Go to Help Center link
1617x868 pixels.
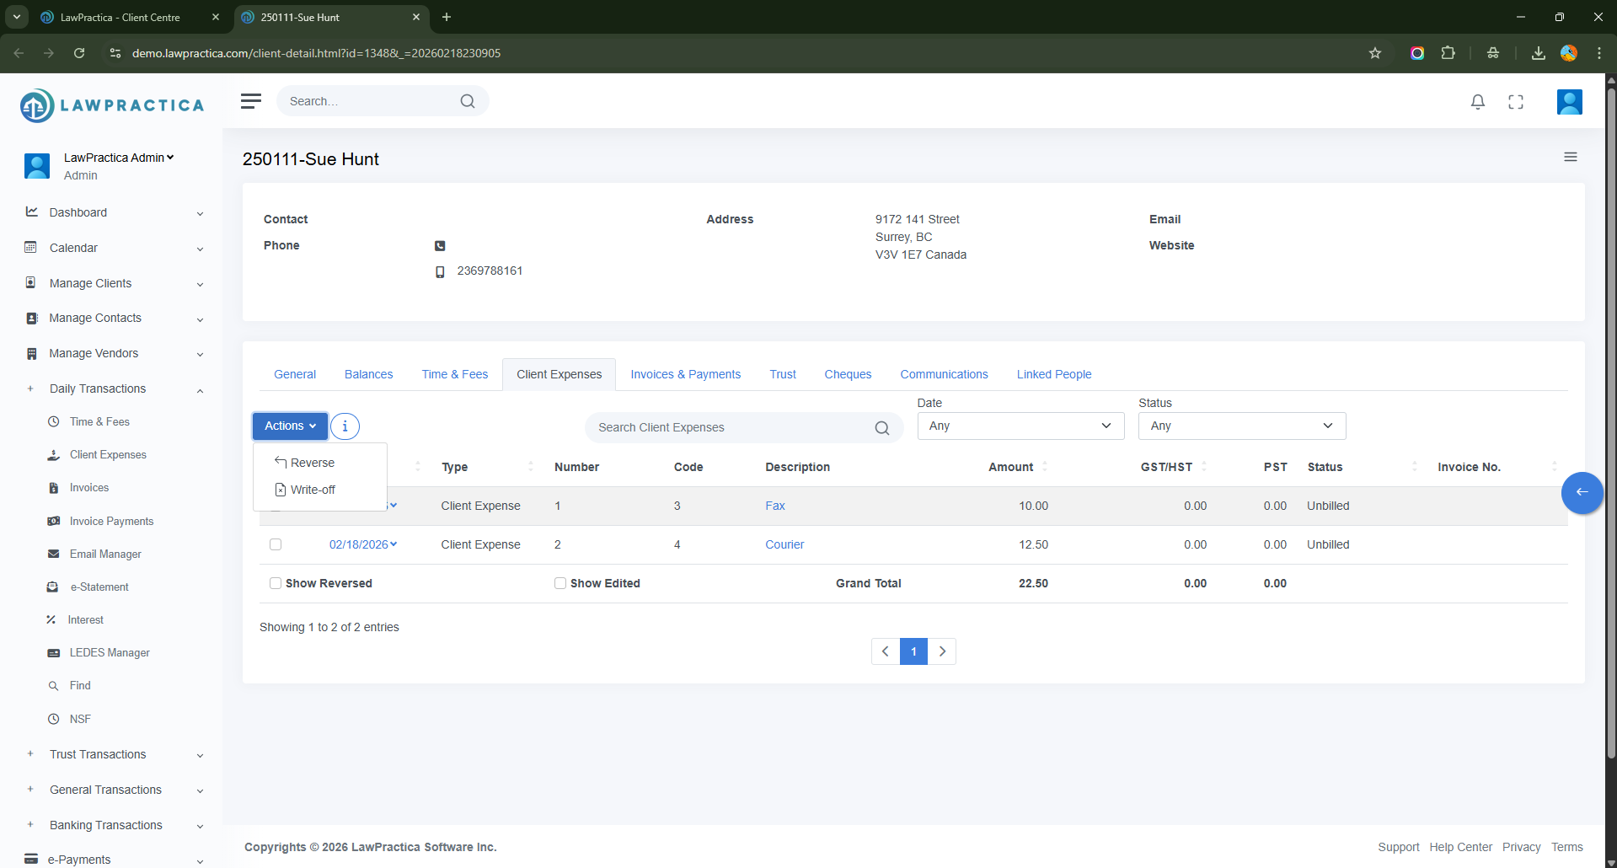tap(1459, 847)
